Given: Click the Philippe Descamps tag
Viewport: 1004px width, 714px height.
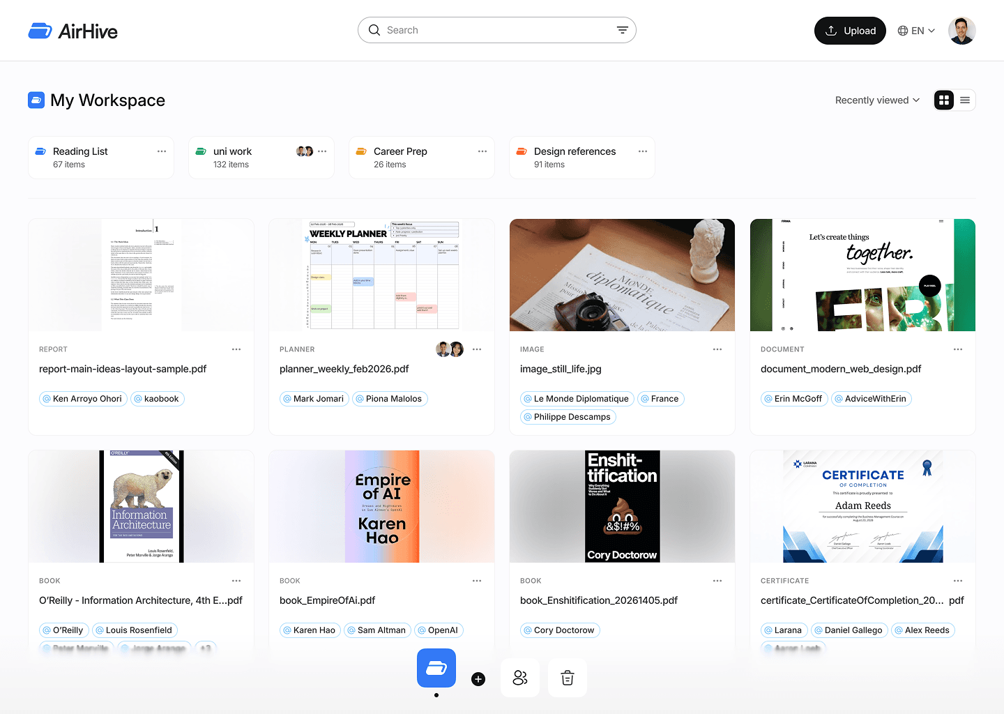Looking at the screenshot, I should tap(568, 417).
